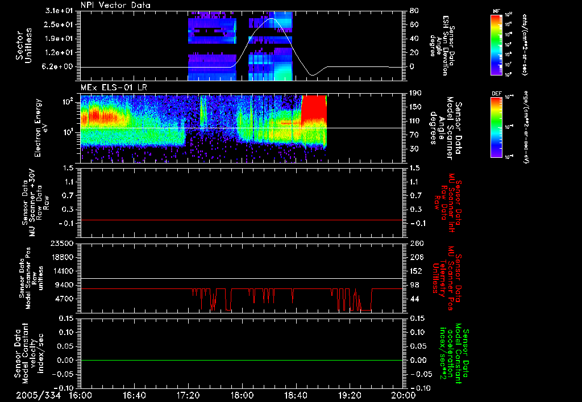Click the 'Electron Energy eV' axis title
The image size is (582, 402).
tap(41, 128)
